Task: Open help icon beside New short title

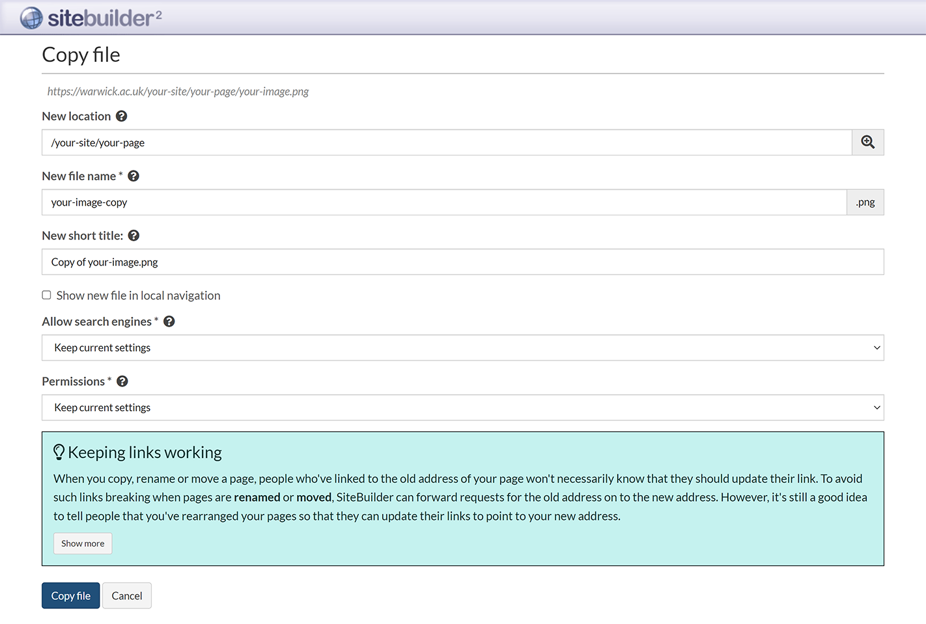Action: (133, 236)
